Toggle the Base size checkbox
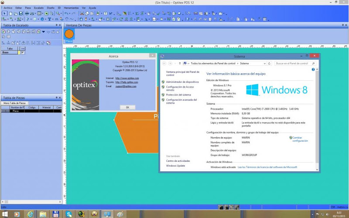 (23, 52)
